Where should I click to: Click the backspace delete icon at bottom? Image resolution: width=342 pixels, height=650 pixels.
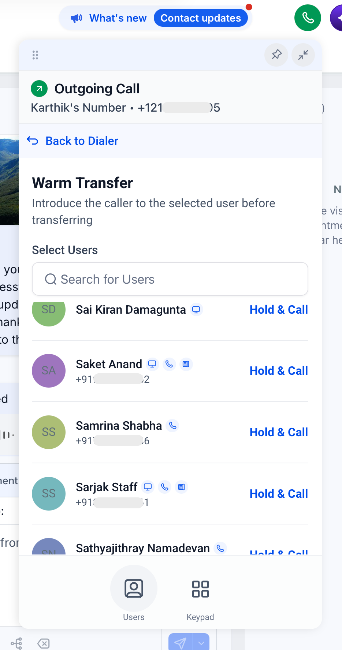pos(44,643)
